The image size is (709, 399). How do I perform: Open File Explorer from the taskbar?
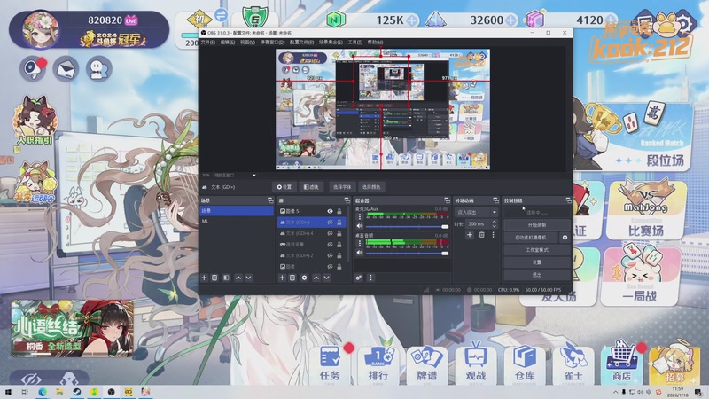point(59,392)
